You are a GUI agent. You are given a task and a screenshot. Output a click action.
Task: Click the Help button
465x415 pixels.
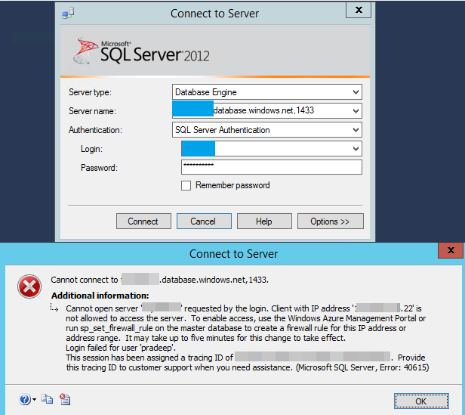(x=264, y=221)
